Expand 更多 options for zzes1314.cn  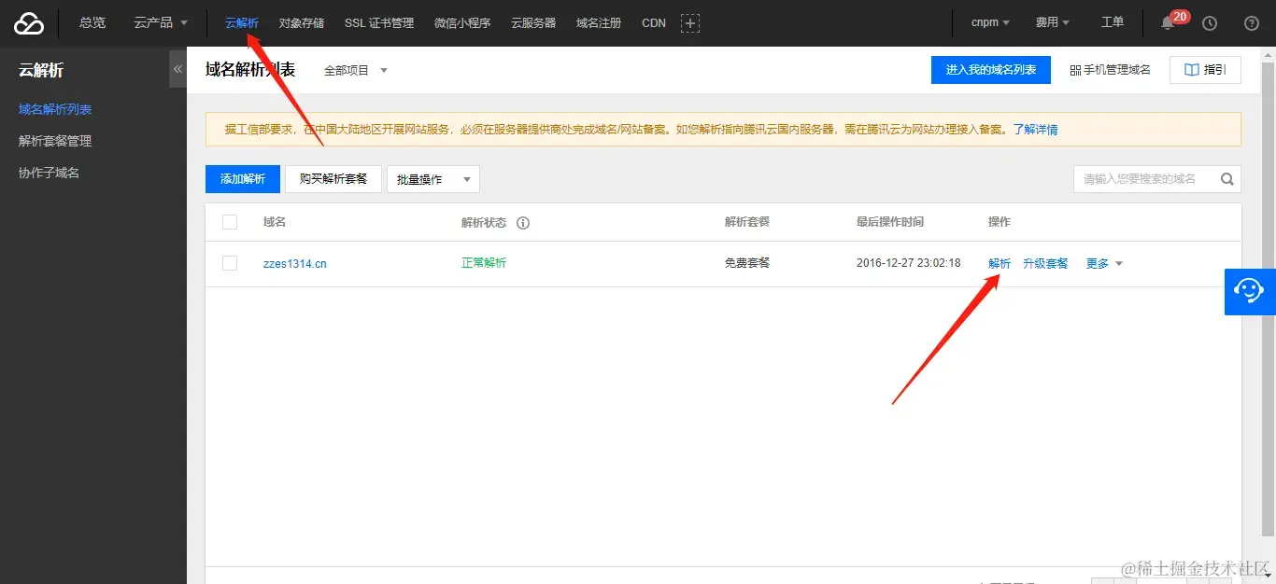pos(1104,264)
